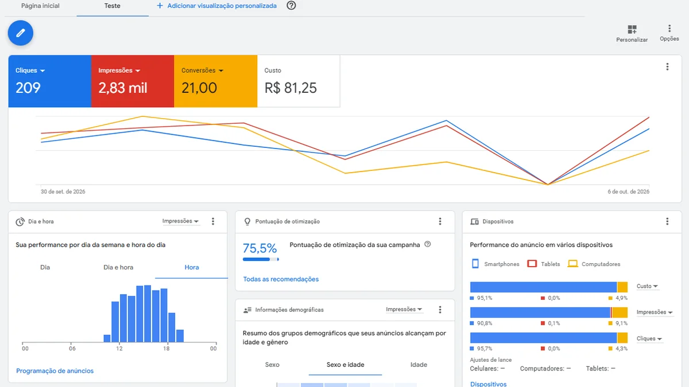Click the Impressões device share bar
This screenshot has height=387, width=689.
[x=549, y=312]
